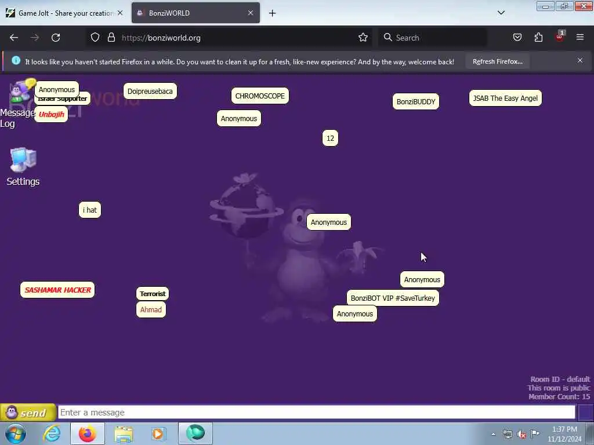Select the BonziWORLD tab
The width and height of the screenshot is (594, 445).
coord(195,13)
